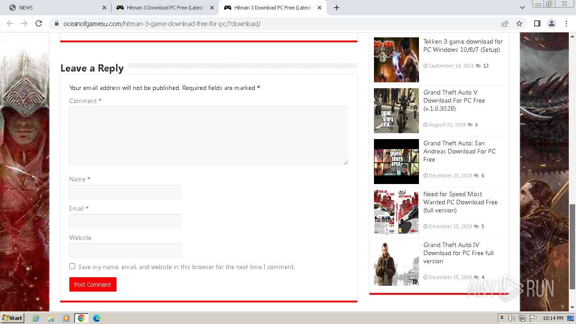The height and width of the screenshot is (324, 576).
Task: Close the second Hitman 3 tab
Action: click(212, 8)
